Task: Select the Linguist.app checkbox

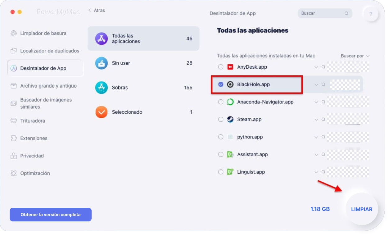Action: (221, 172)
